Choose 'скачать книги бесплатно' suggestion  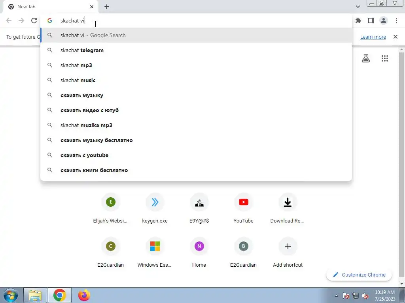tap(196, 170)
